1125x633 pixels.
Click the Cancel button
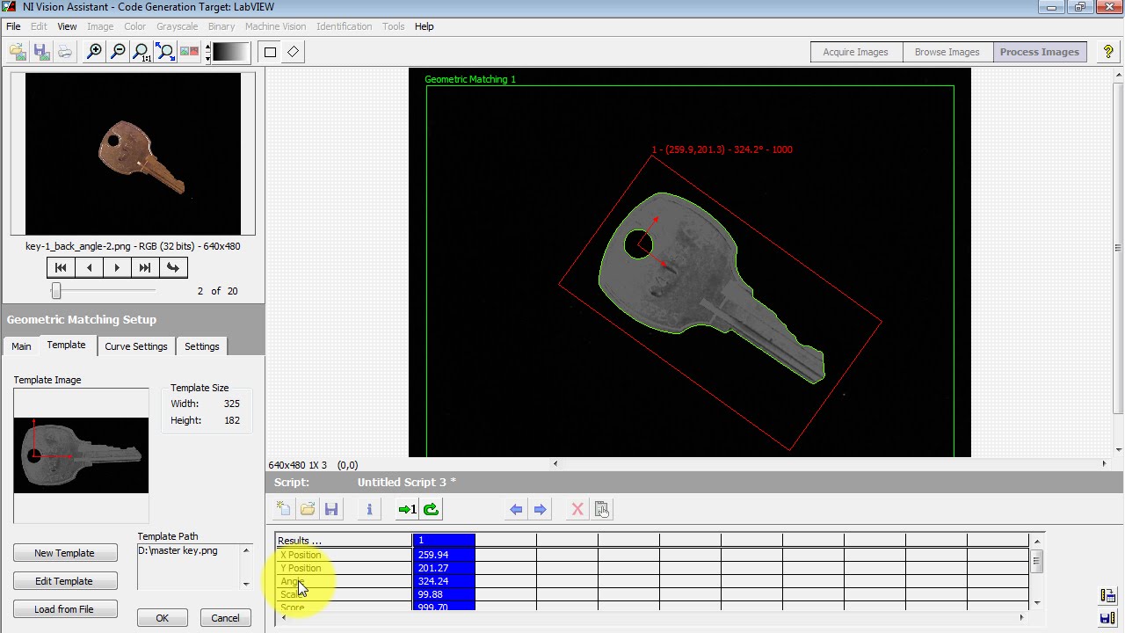(x=225, y=618)
